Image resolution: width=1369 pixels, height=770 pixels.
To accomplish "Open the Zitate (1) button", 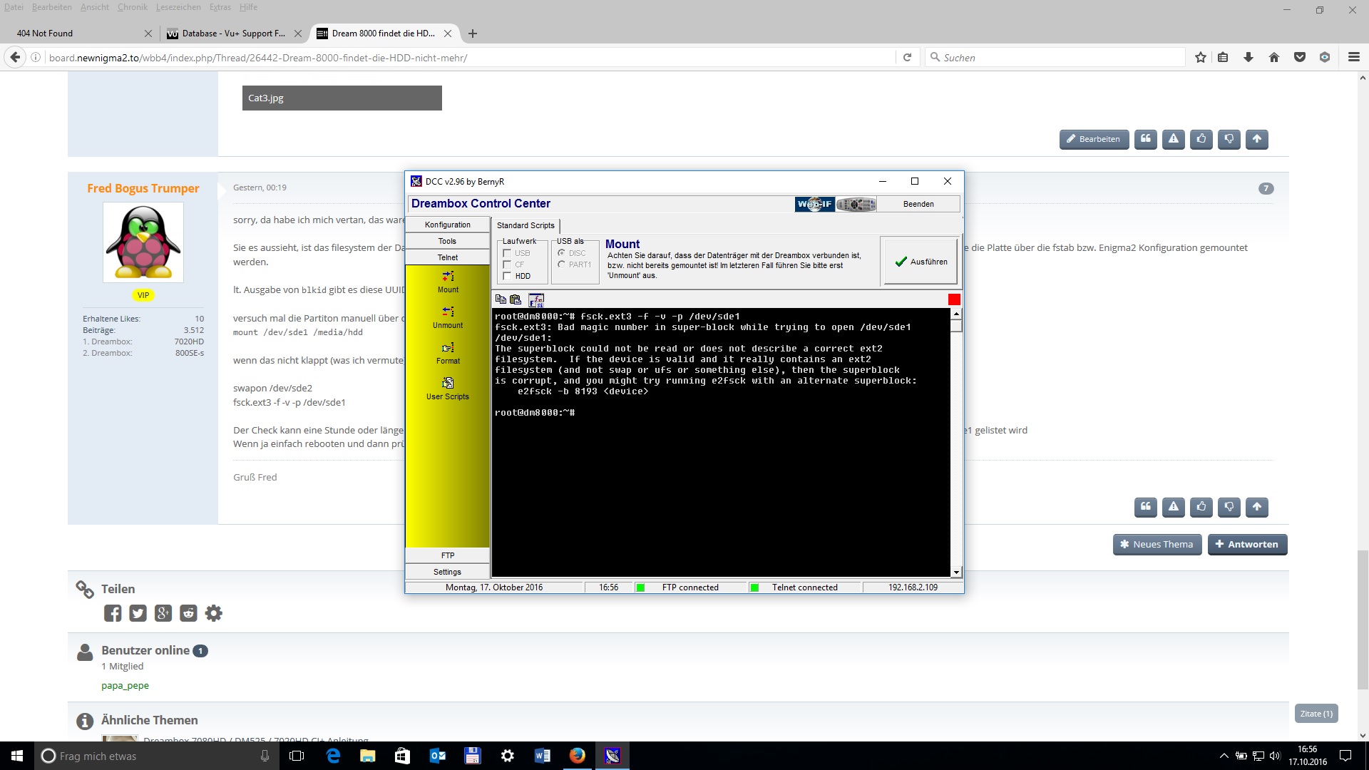I will (1316, 714).
